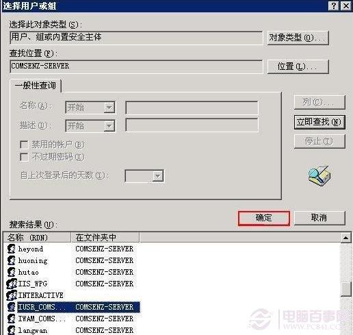Click the hutao user icon

(12, 272)
